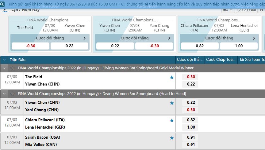Click the Trận Đấu column header text
Viewport: 265px width, 150px height.
click(x=17, y=60)
